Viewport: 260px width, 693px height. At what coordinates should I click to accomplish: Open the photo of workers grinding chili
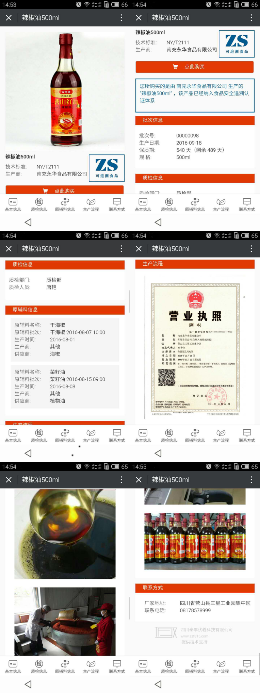pyautogui.click(x=65, y=621)
